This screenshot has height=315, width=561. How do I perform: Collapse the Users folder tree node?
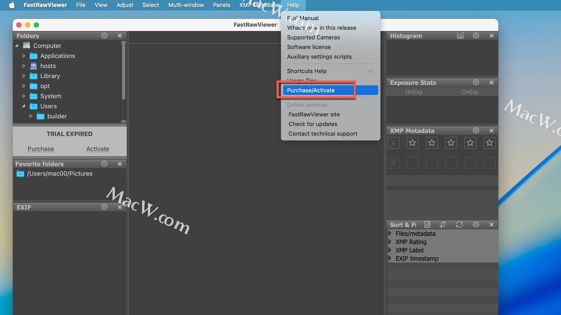pos(24,106)
